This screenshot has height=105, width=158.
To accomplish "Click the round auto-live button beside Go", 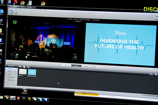I will (94, 67).
